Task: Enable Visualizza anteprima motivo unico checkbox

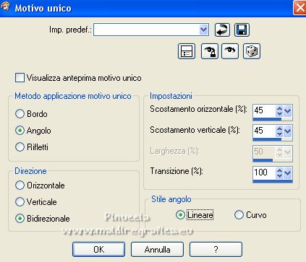Action: click(x=20, y=78)
